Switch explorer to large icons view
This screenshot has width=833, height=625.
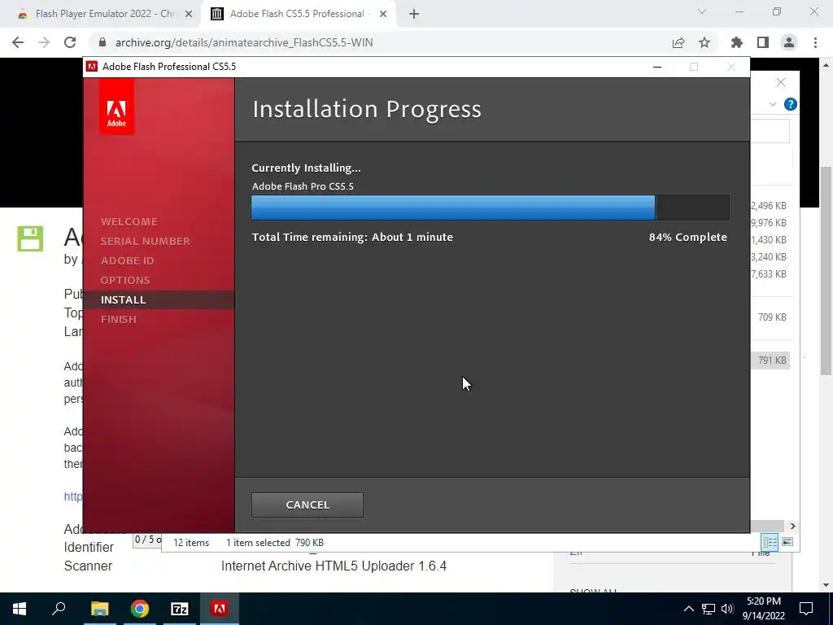(787, 542)
